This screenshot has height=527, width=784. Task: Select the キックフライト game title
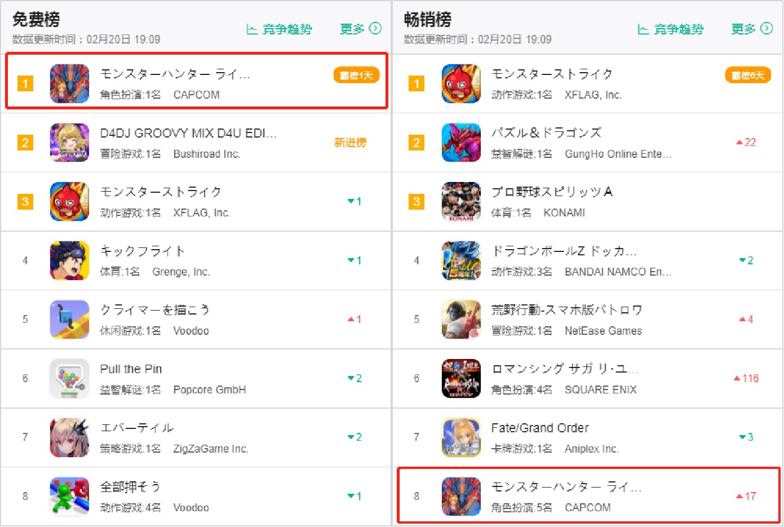[143, 251]
